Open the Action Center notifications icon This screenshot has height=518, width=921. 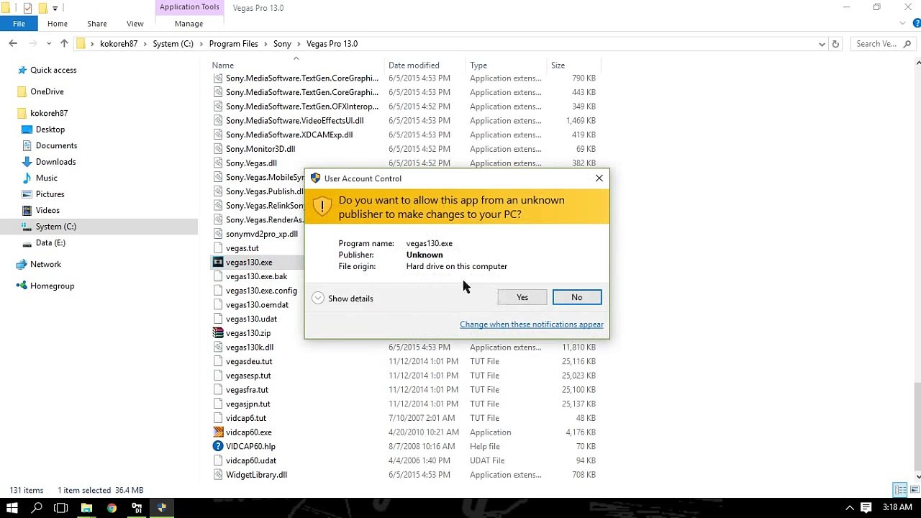pos(866,508)
